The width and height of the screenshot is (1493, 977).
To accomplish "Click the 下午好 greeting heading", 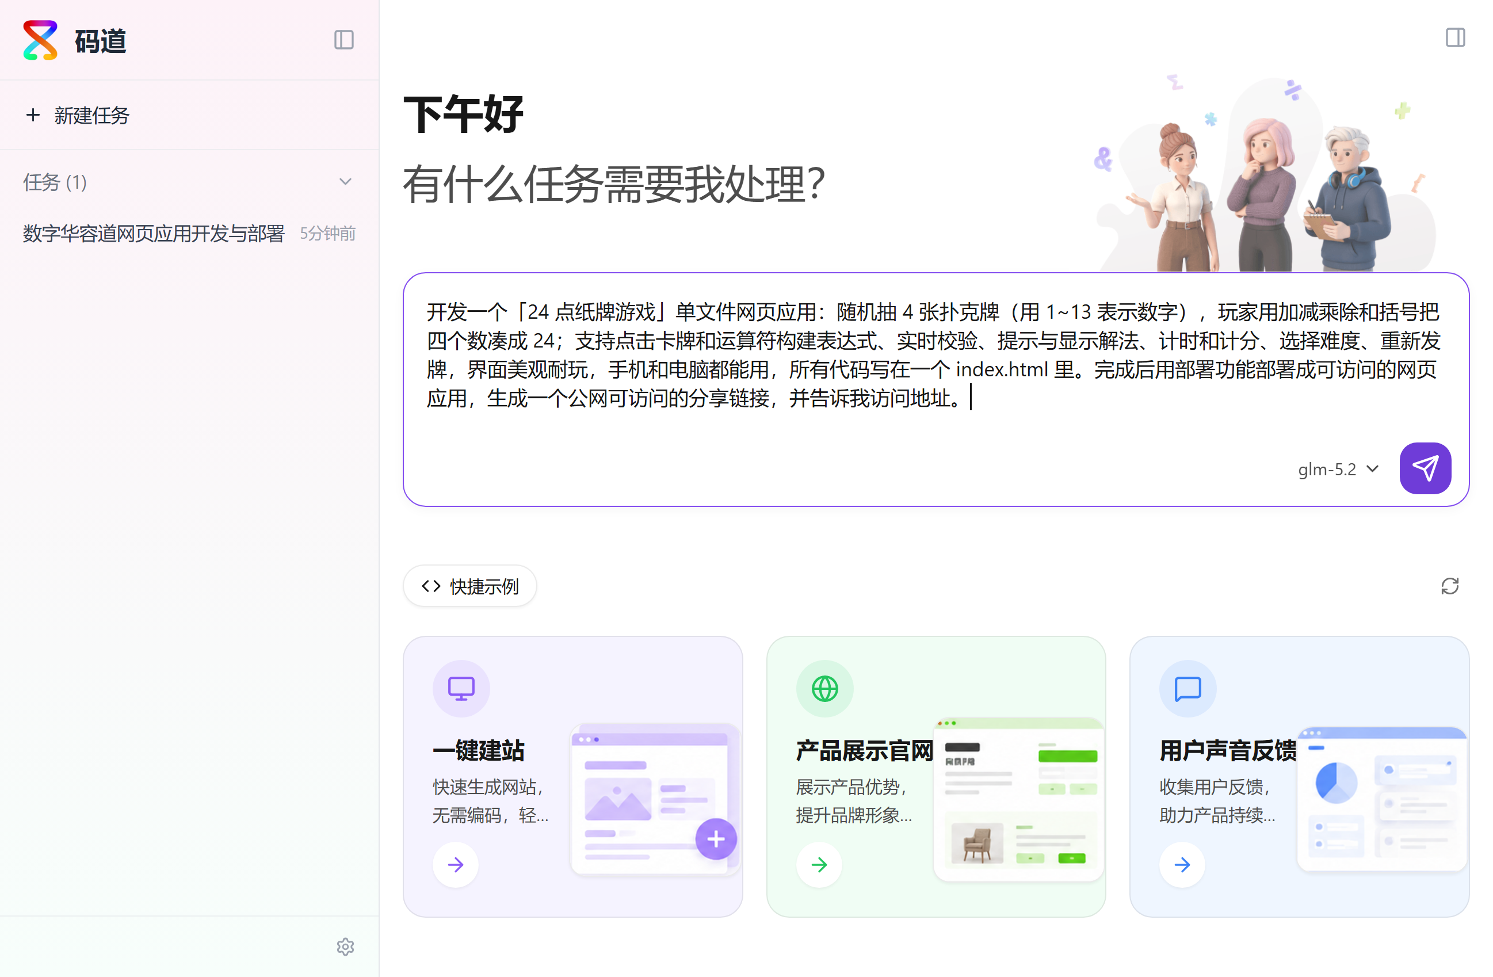I will pyautogui.click(x=464, y=114).
